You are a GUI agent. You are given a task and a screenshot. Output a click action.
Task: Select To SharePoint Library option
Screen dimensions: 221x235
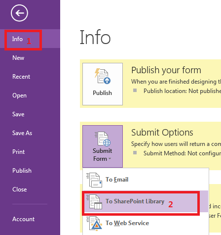pos(146,201)
